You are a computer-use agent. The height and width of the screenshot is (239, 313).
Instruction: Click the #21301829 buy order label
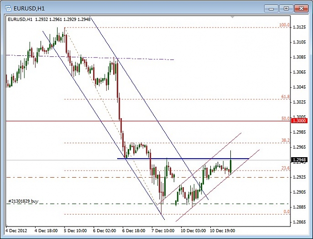(x=23, y=201)
